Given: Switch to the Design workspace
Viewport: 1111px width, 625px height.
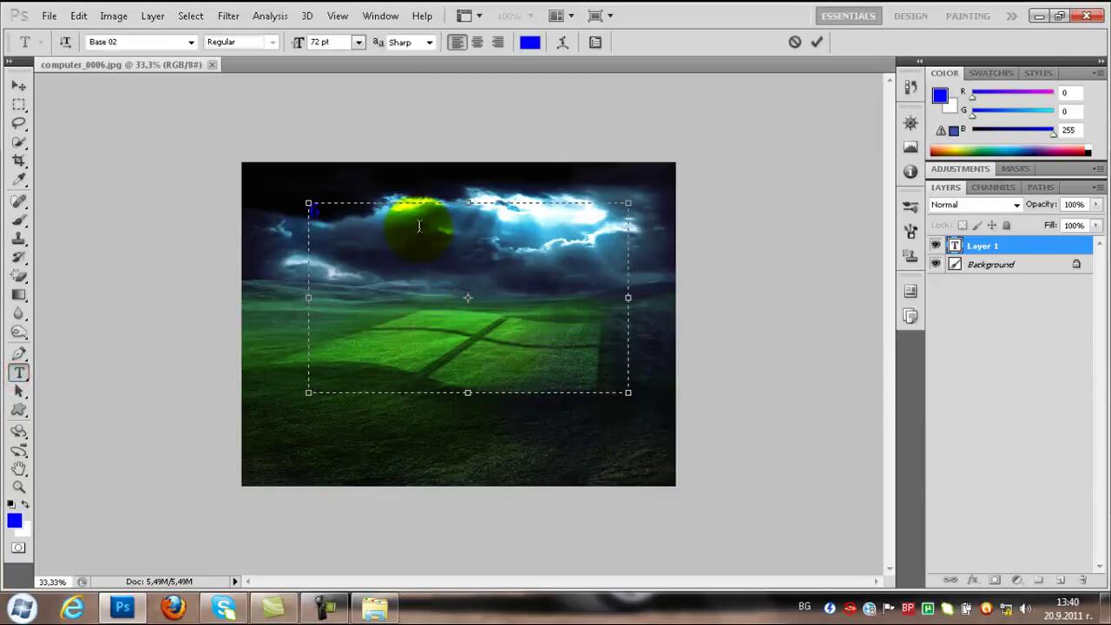Looking at the screenshot, I should (910, 16).
